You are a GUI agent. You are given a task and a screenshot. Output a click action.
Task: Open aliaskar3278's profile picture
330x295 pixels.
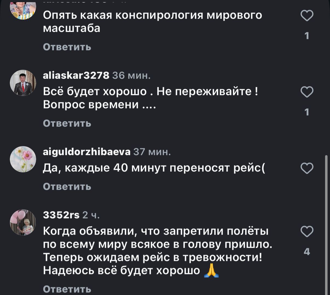[23, 83]
